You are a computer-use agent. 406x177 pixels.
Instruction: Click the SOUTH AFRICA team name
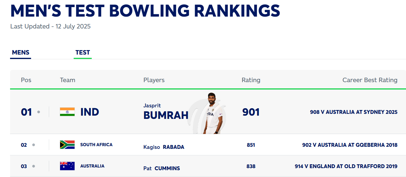pos(96,145)
